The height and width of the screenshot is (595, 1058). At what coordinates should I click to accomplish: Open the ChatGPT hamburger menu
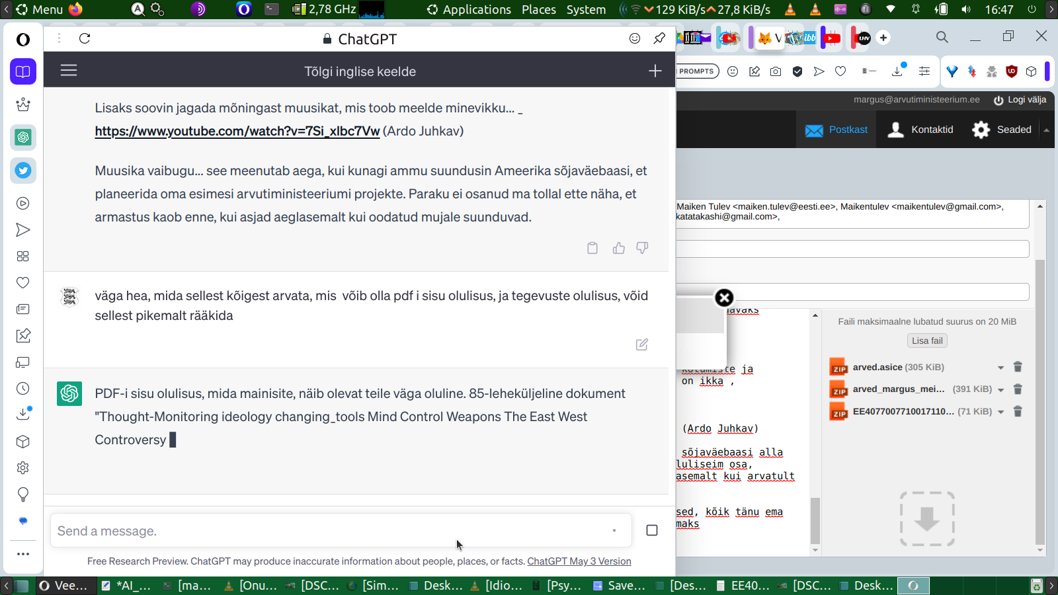[x=69, y=70]
